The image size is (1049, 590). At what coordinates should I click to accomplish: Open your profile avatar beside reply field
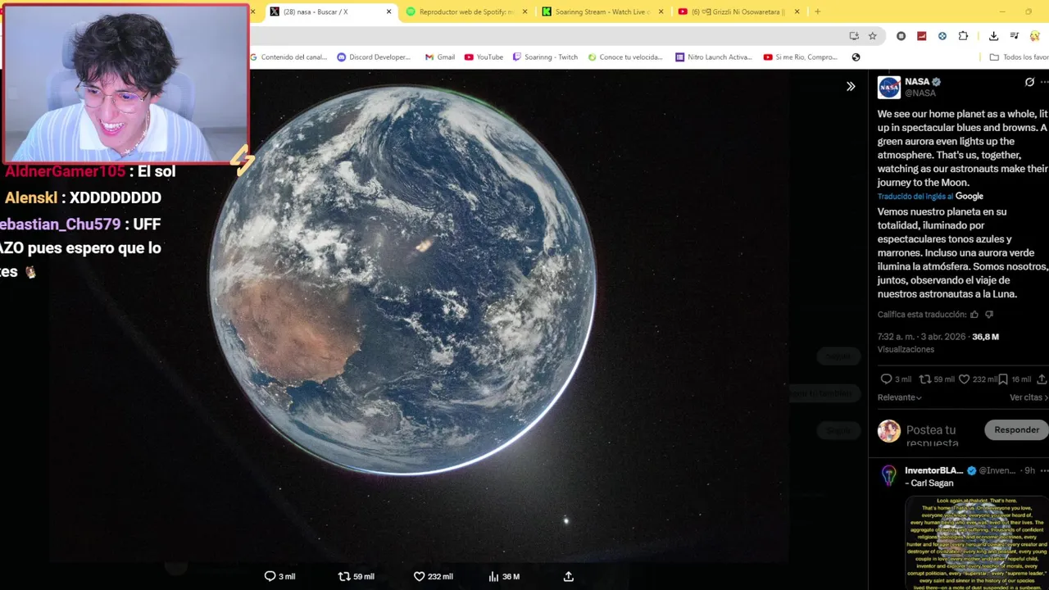pos(889,431)
